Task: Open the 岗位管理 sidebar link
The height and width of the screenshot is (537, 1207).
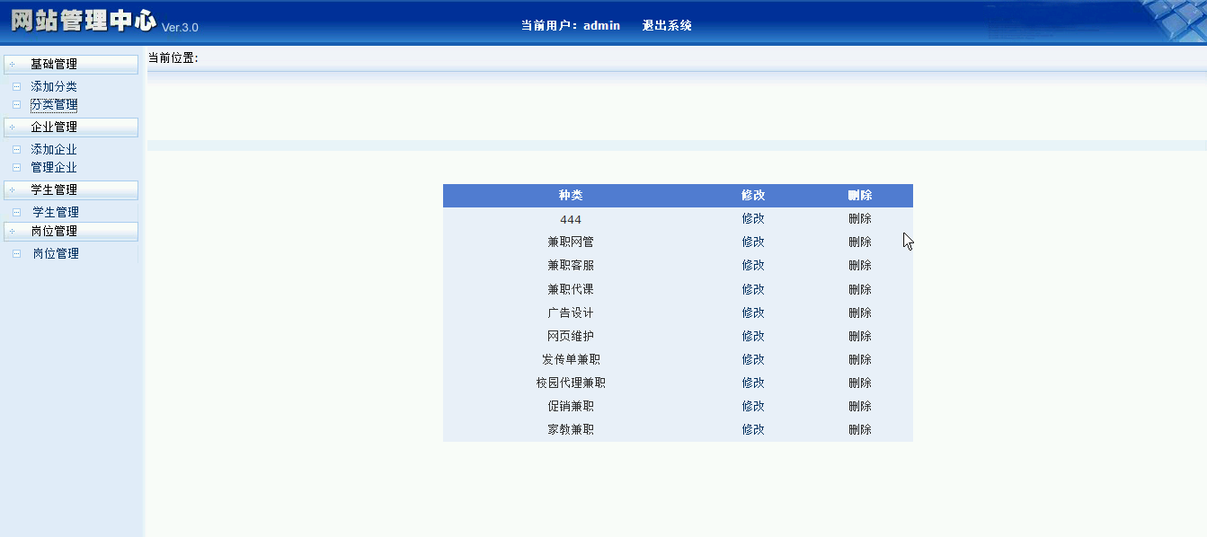Action: tap(56, 254)
